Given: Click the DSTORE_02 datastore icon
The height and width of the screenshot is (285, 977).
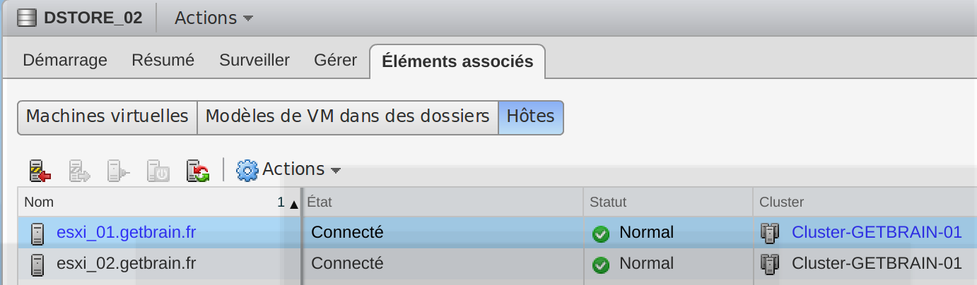Looking at the screenshot, I should pyautogui.click(x=27, y=18).
